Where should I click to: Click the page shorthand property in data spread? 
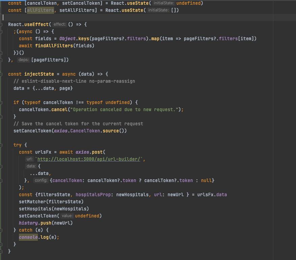[65, 88]
